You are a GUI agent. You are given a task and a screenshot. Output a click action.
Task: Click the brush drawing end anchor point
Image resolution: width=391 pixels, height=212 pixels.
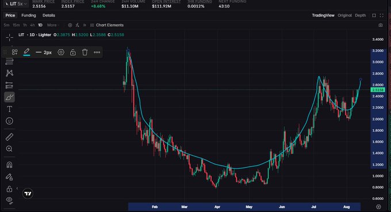[361, 79]
